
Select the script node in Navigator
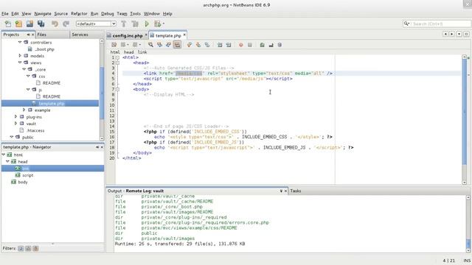click(28, 175)
